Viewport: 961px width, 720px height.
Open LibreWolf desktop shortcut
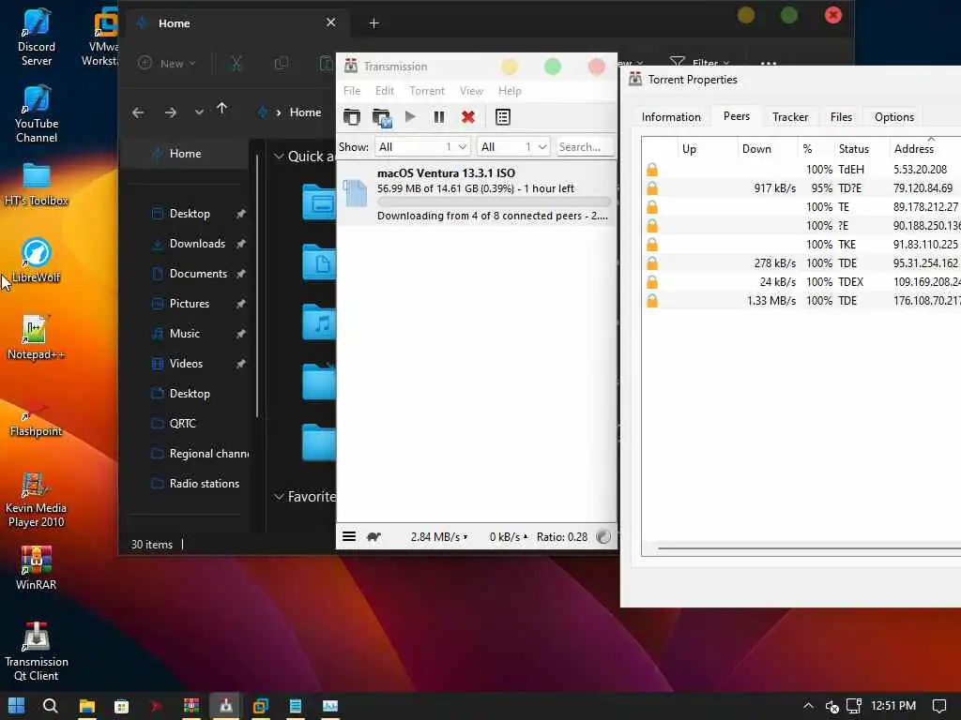(x=37, y=261)
